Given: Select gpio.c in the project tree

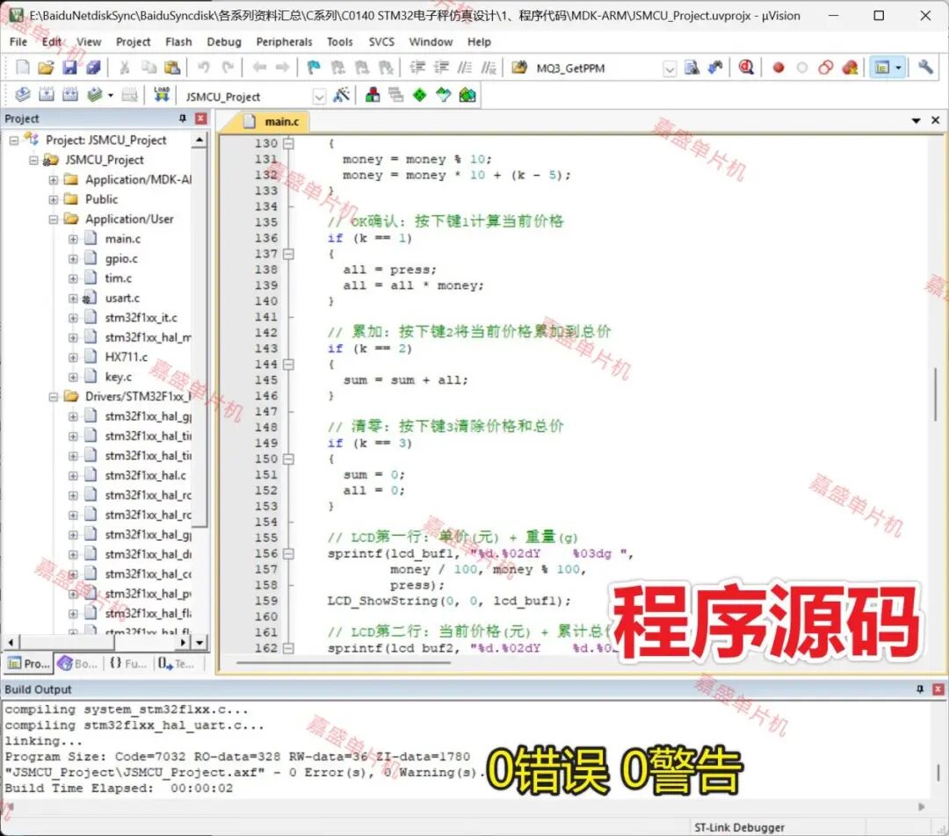Looking at the screenshot, I should point(121,259).
